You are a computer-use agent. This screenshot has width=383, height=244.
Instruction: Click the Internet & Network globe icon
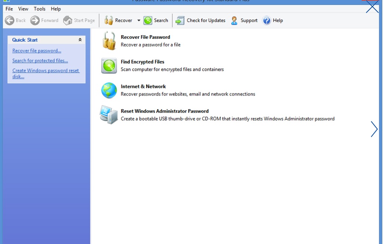coord(109,90)
